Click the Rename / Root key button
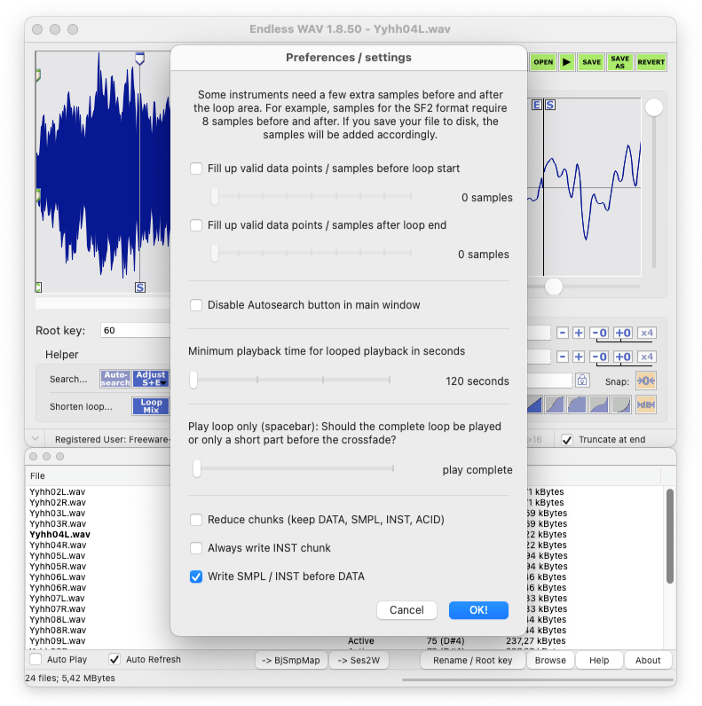This screenshot has width=702, height=706. click(473, 660)
